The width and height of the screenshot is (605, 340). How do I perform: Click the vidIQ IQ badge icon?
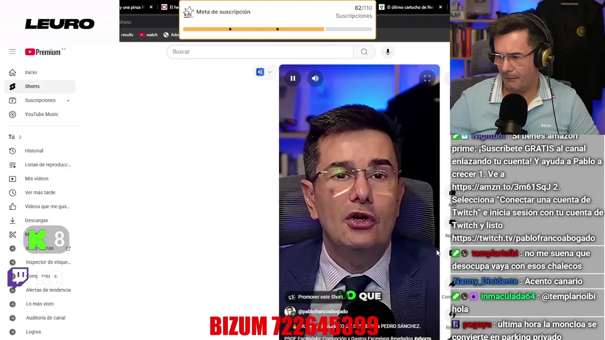(x=260, y=72)
